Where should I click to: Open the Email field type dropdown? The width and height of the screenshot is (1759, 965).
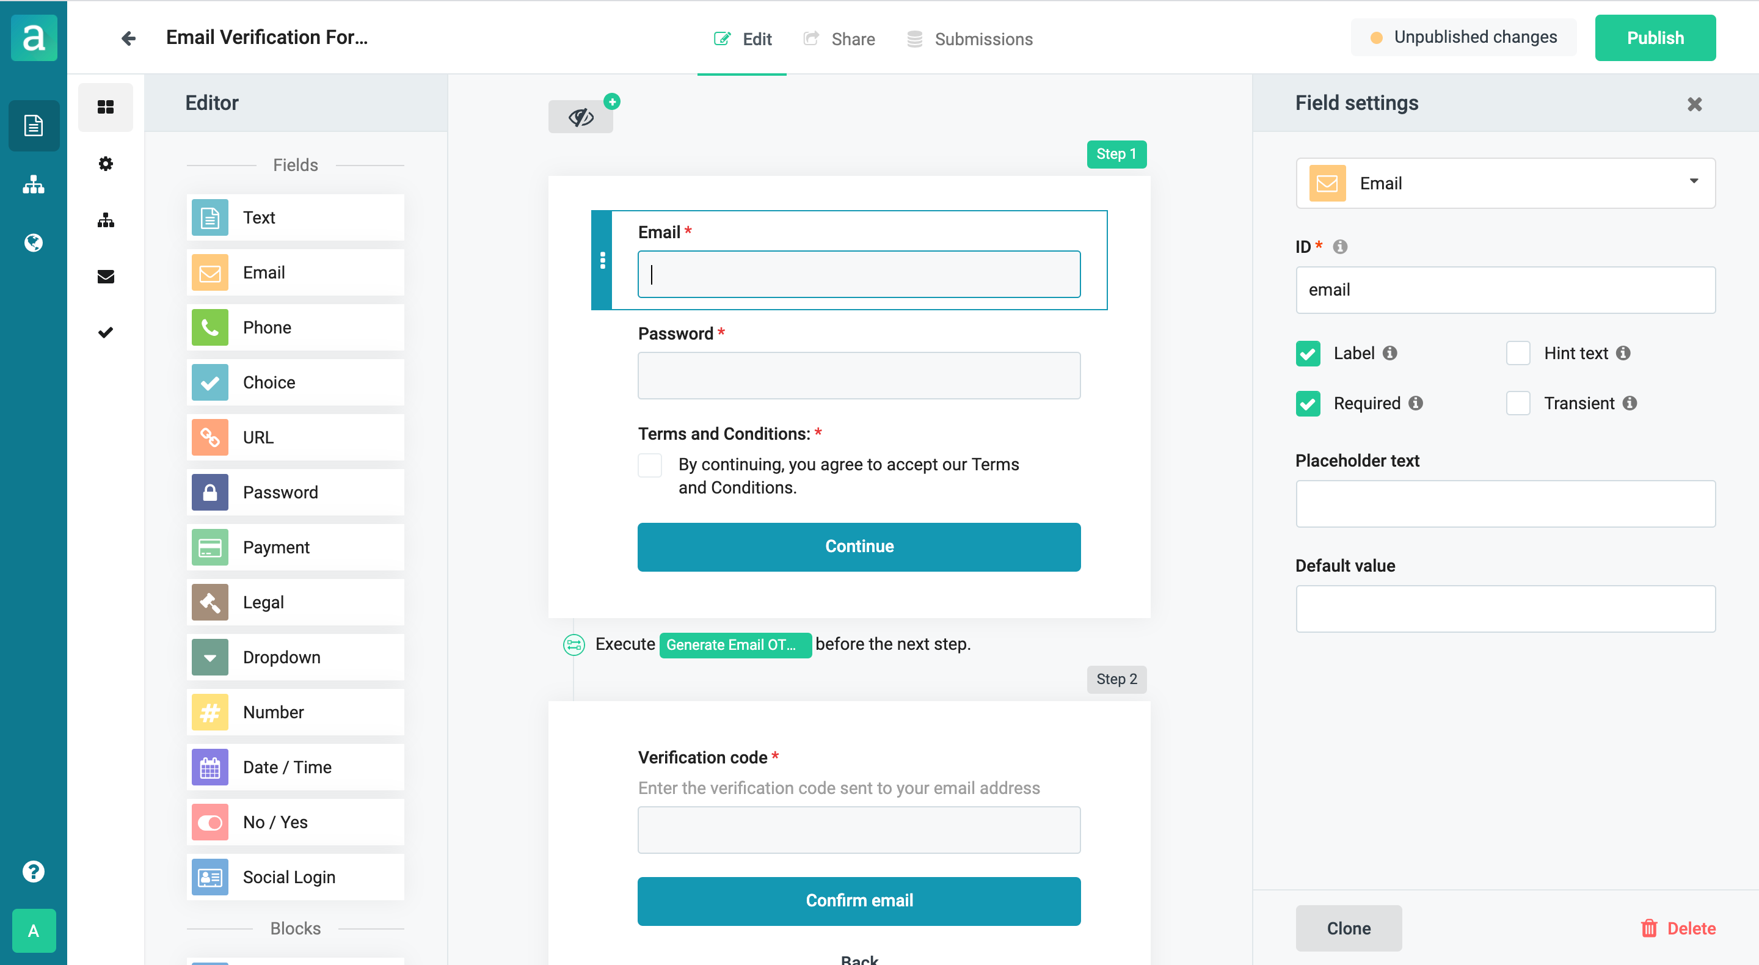click(x=1506, y=183)
